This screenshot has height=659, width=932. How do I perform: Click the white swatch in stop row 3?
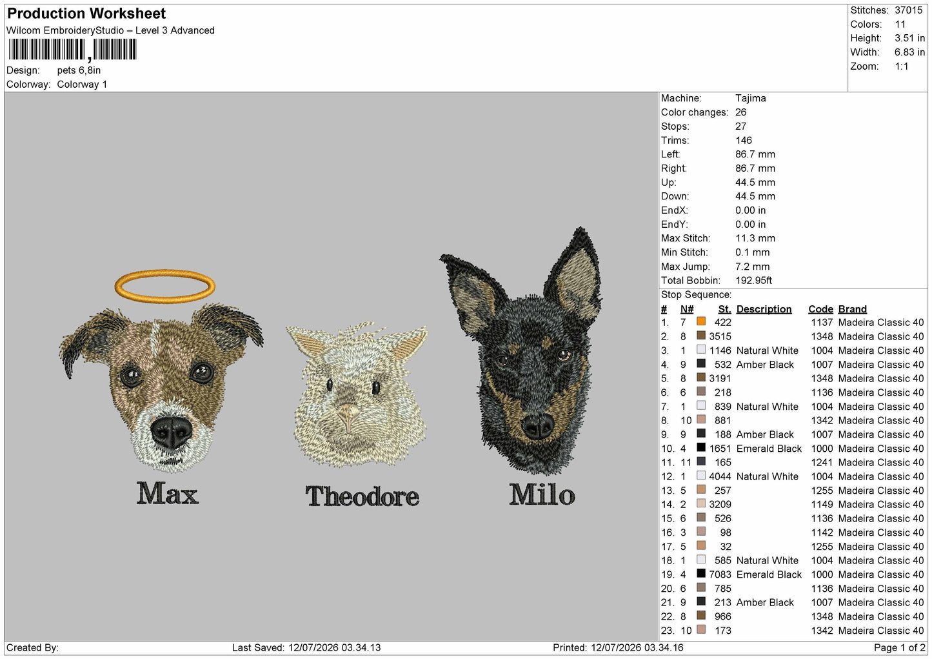tap(701, 350)
